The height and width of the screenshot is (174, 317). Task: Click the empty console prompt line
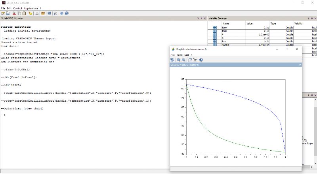[3, 115]
